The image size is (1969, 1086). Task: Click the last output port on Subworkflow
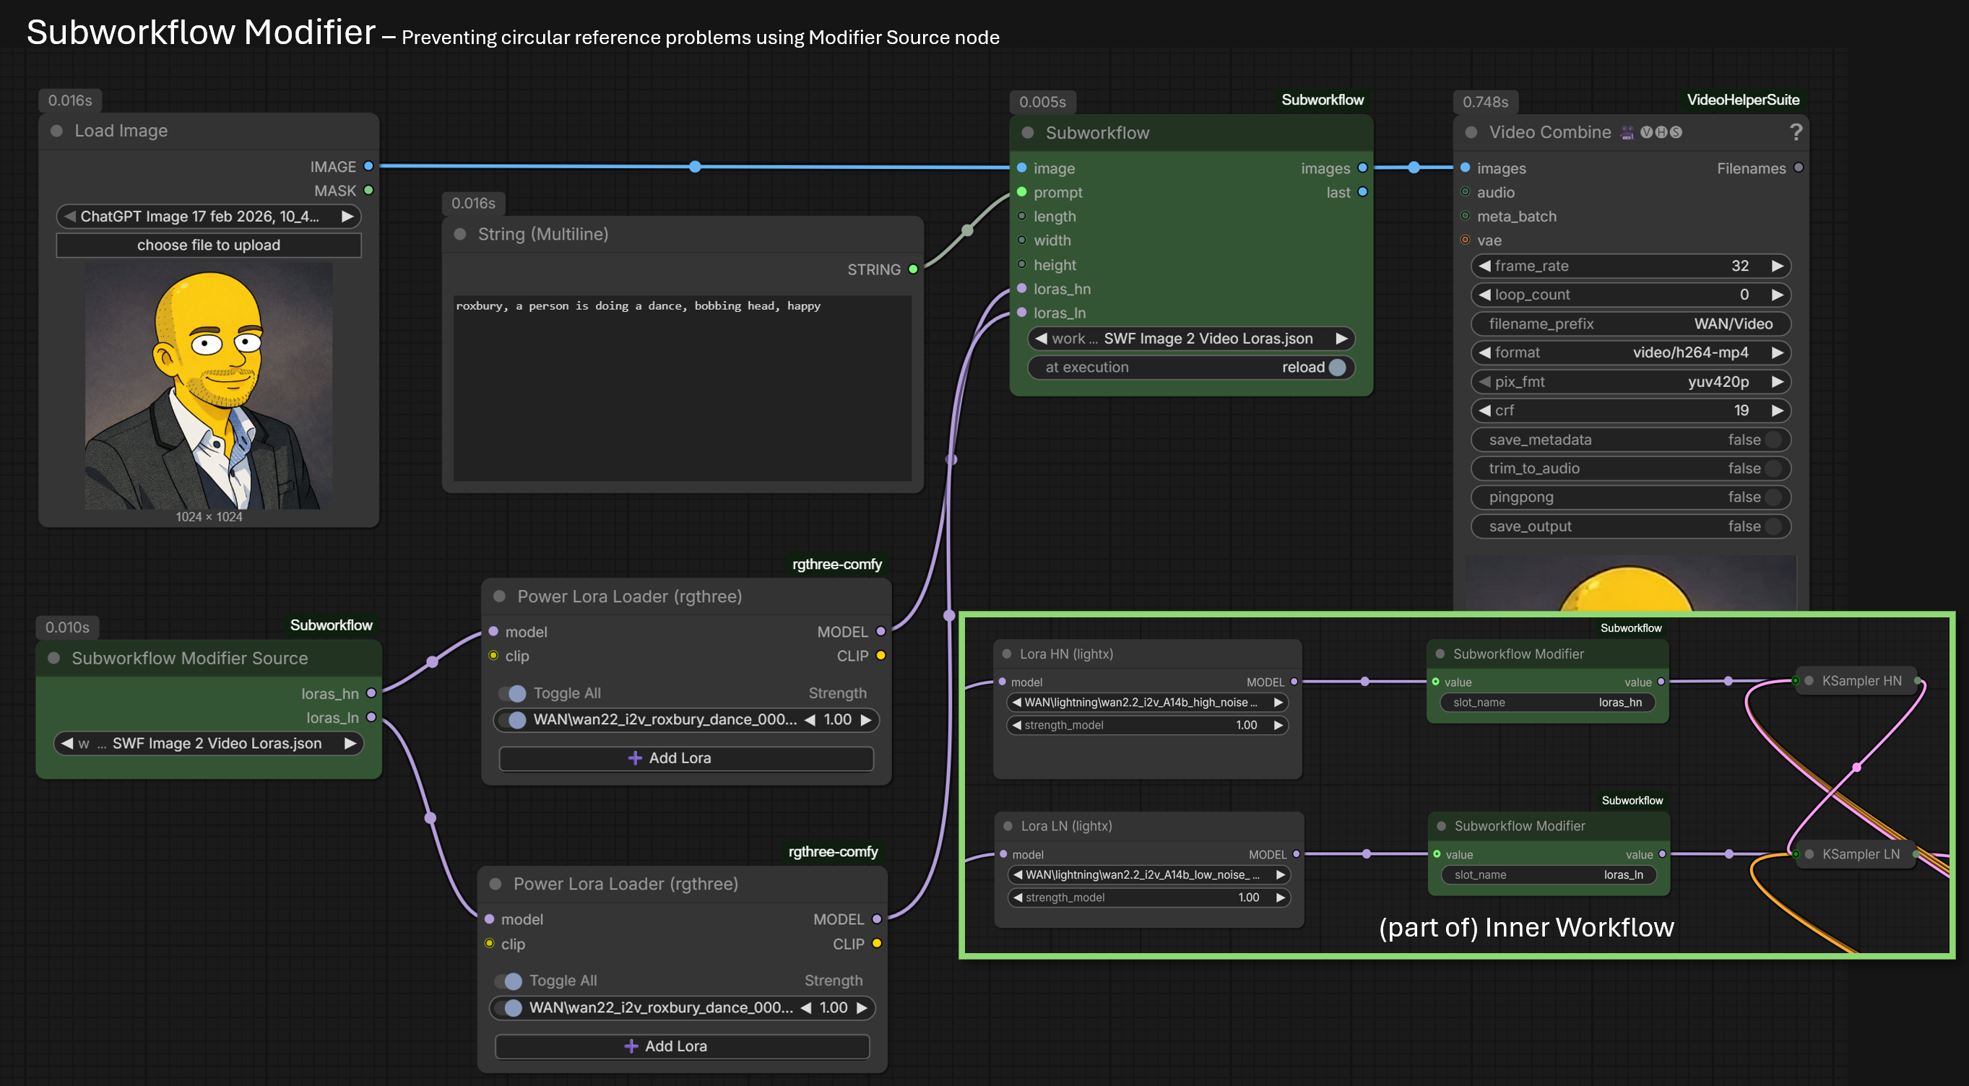point(1362,192)
